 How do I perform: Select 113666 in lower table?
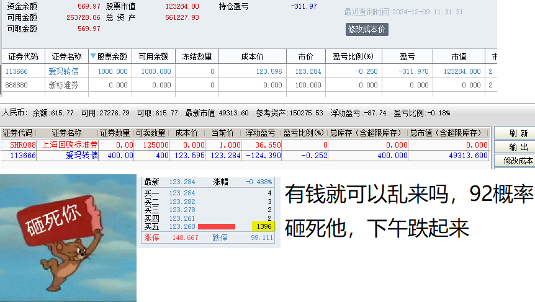(23, 156)
